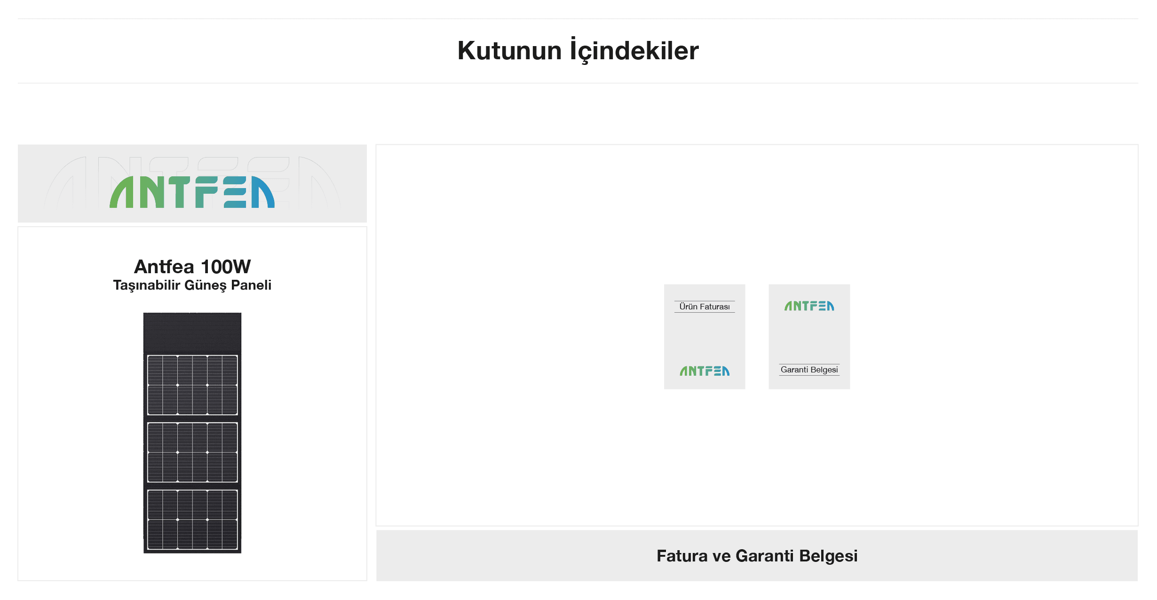Click the Antfea logo on warranty card
Image resolution: width=1157 pixels, height=600 pixels.
click(809, 306)
